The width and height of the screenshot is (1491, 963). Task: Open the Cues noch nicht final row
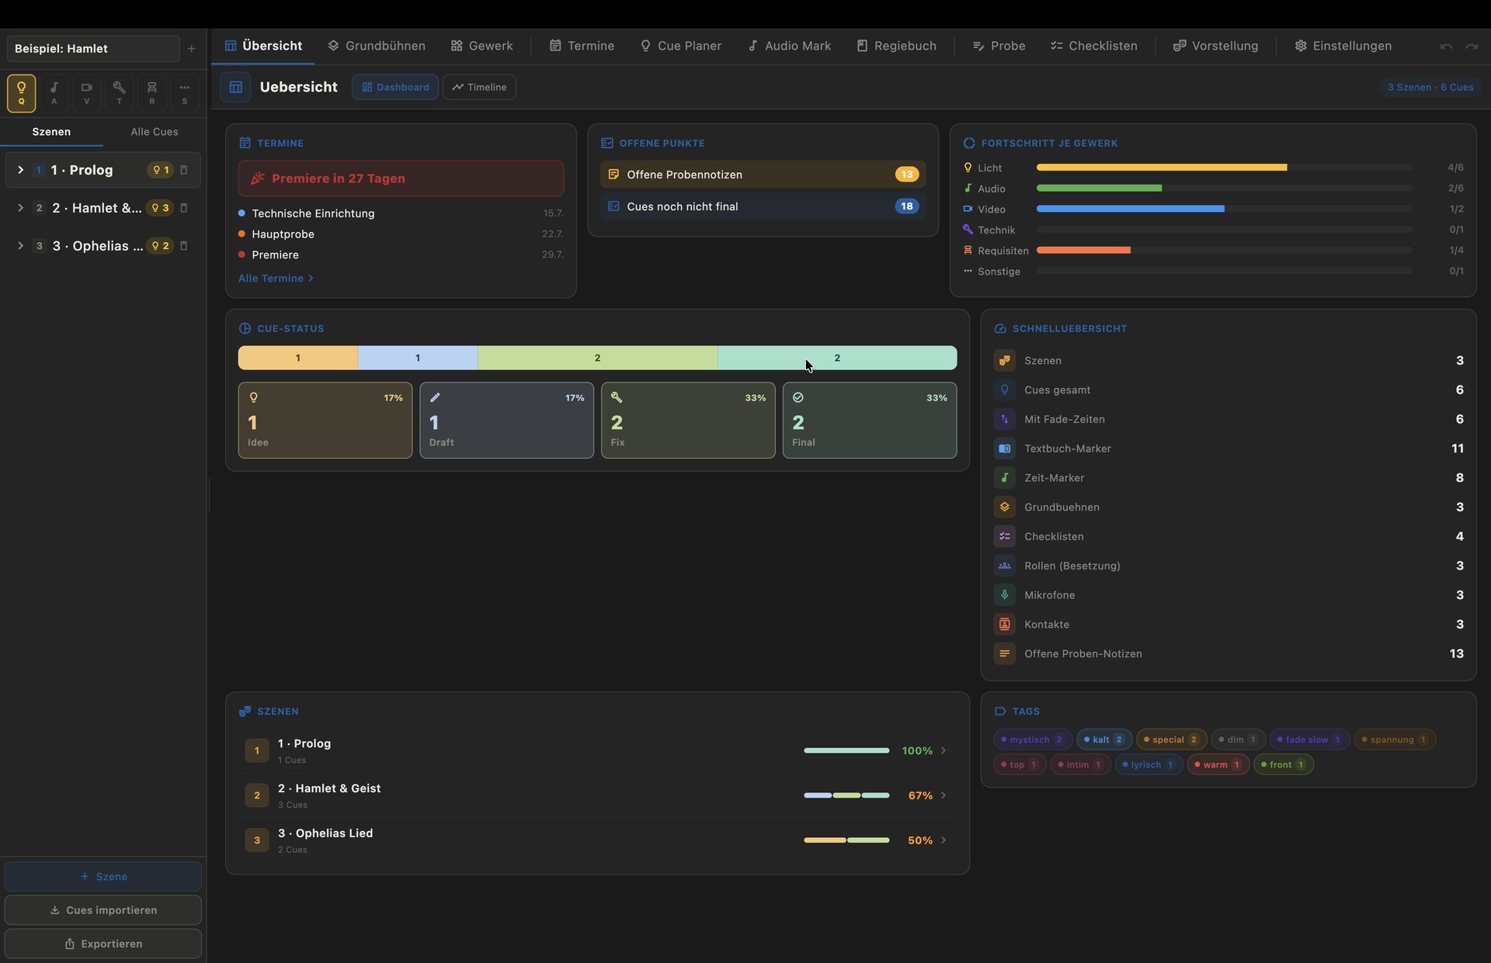point(763,206)
